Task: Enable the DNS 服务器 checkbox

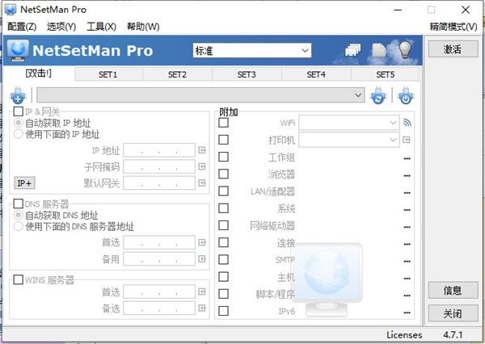Action: [19, 203]
